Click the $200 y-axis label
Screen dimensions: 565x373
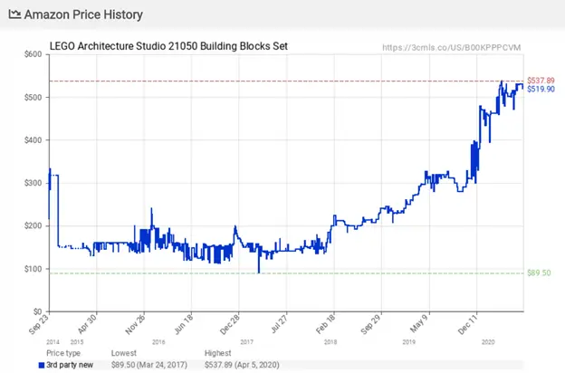coord(33,226)
